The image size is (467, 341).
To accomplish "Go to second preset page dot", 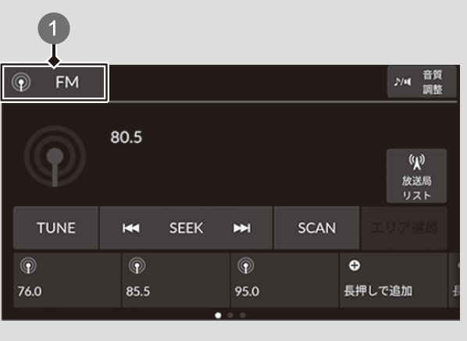I will tap(230, 315).
